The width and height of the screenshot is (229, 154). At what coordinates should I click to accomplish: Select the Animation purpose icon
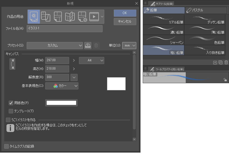(94, 17)
